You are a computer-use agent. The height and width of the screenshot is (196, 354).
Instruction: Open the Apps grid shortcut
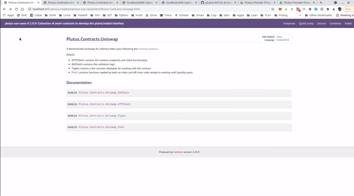click(8, 15)
